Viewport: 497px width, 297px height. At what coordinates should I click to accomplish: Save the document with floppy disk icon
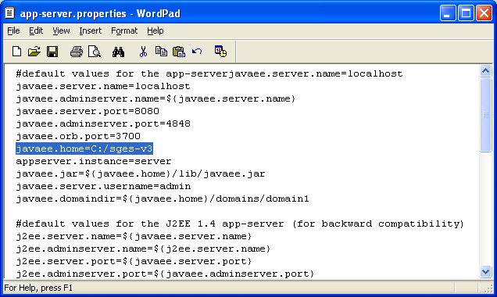tap(52, 52)
